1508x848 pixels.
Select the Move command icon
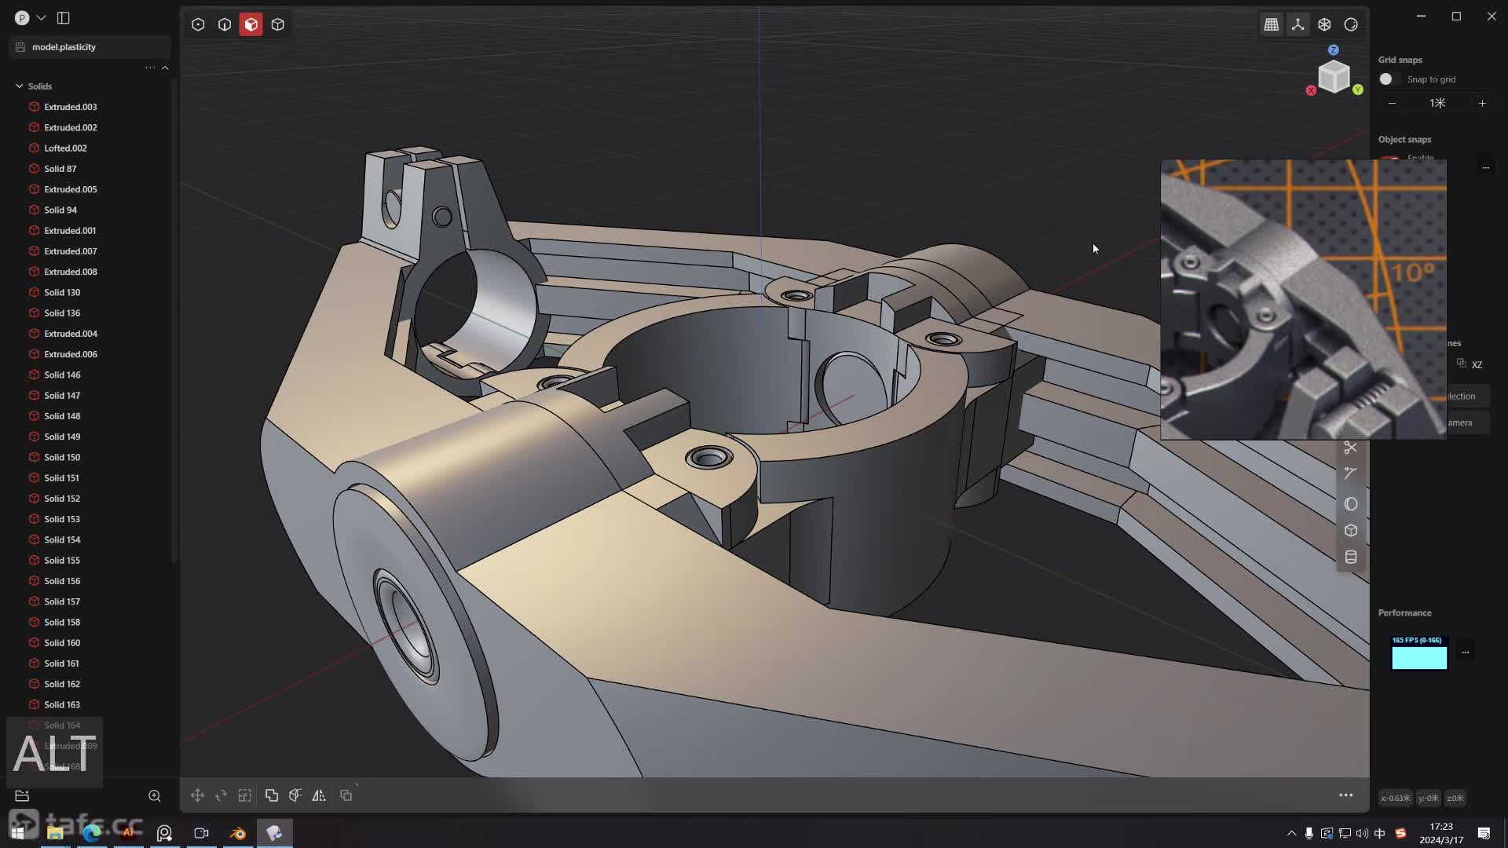point(197,795)
